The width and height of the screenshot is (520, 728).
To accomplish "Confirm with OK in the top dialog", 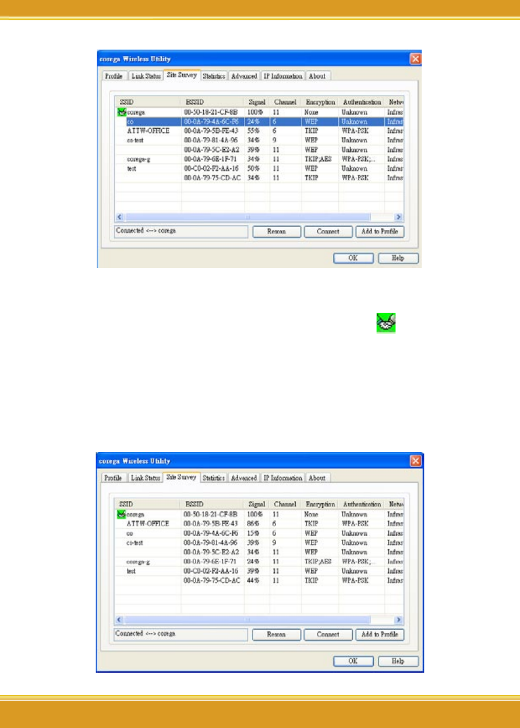I will coord(353,258).
